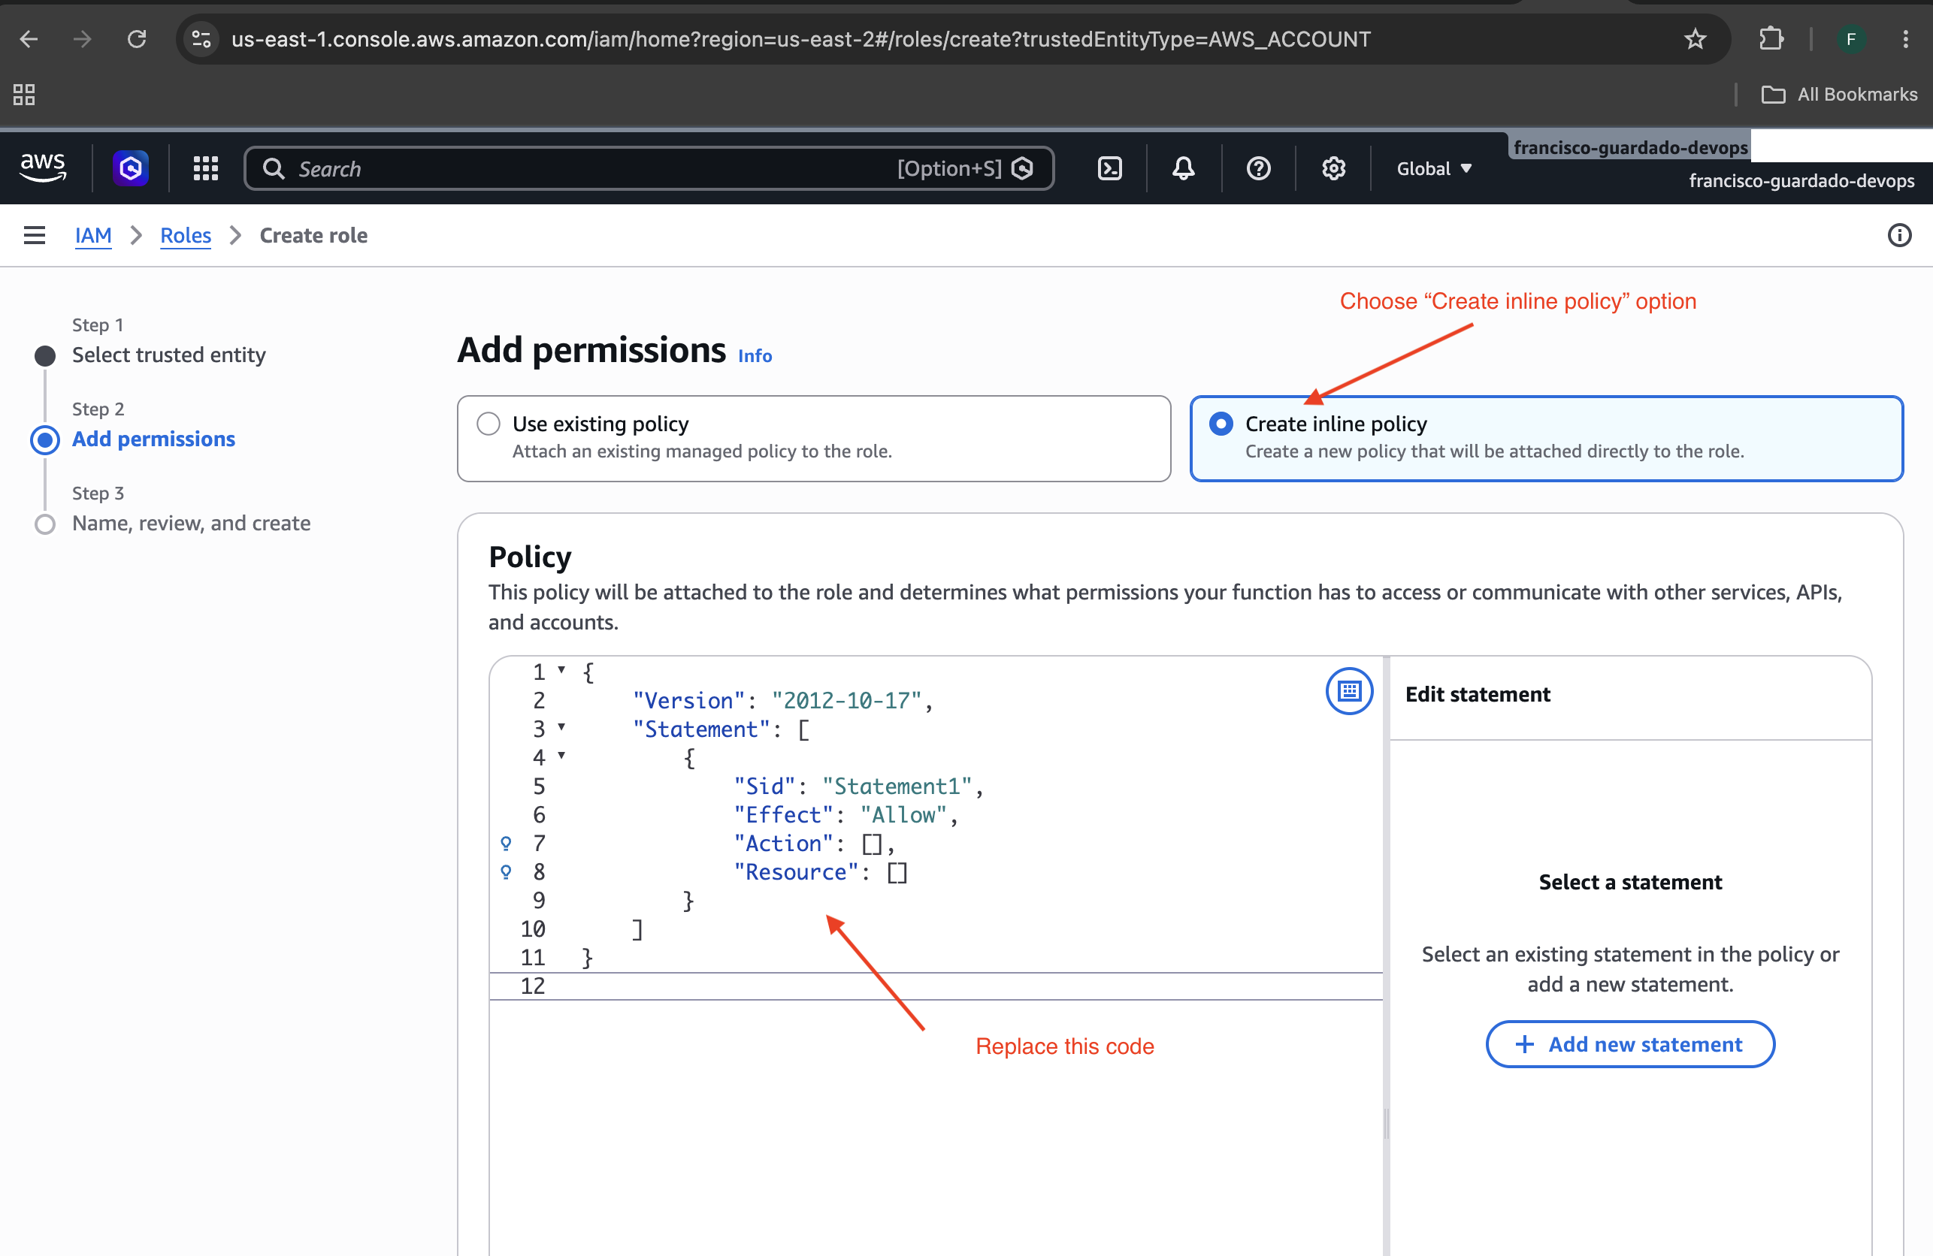Click the "Version" key in the editor
Screen dimensions: 1933x1256
click(688, 701)
